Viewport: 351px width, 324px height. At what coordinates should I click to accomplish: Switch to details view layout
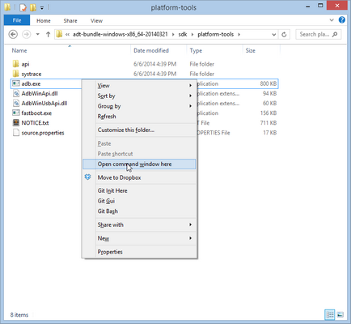coord(330,314)
